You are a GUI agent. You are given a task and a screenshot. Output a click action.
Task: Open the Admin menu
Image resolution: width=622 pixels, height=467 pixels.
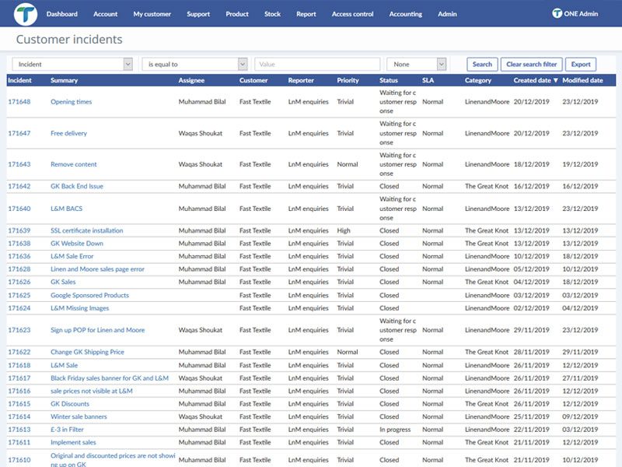448,14
